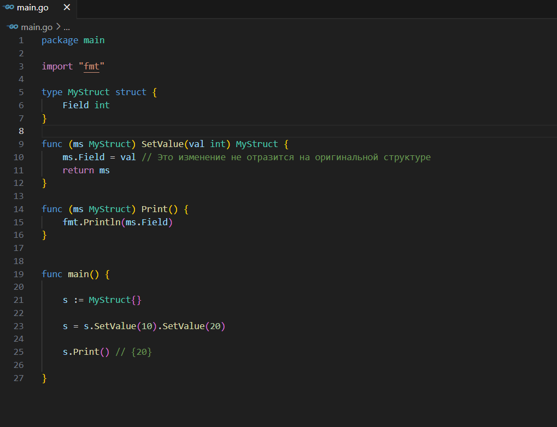
Task: Close the main.go editor tab
Action: (x=67, y=8)
